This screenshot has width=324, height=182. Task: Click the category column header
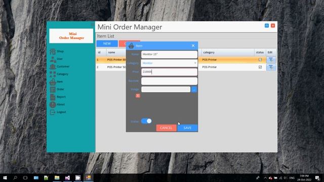[x=228, y=53]
